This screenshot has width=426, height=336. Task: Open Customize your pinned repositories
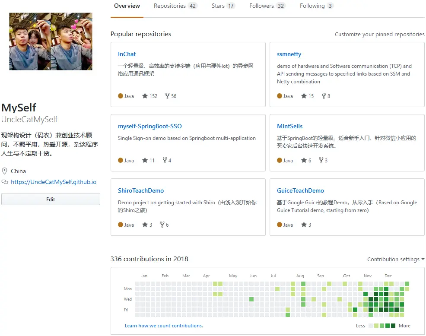click(x=379, y=34)
